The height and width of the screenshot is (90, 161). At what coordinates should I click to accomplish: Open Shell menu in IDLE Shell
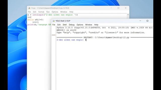[x=65, y=25]
